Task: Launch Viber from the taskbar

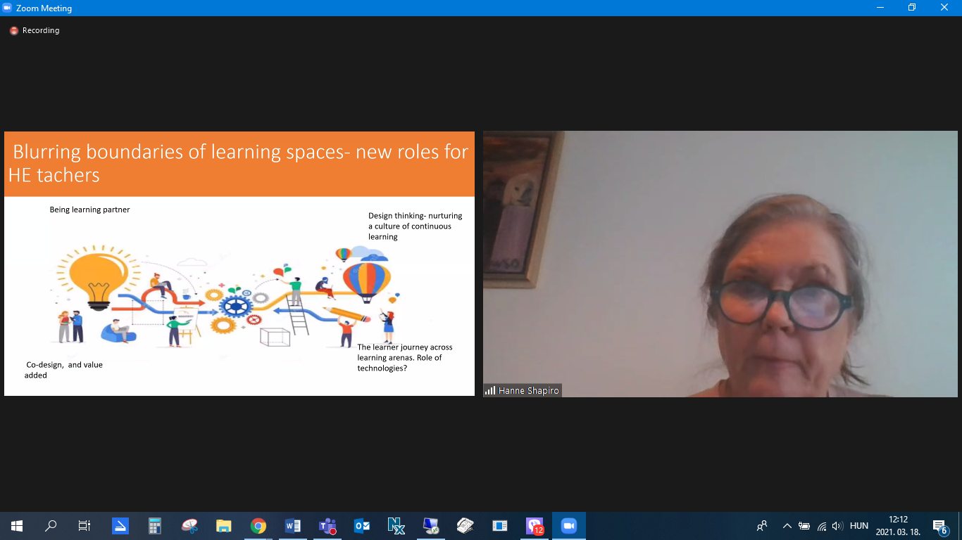Action: click(x=535, y=526)
